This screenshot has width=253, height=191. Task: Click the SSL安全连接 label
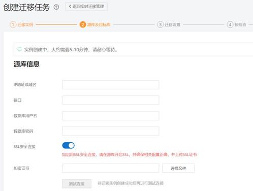pos(24,147)
